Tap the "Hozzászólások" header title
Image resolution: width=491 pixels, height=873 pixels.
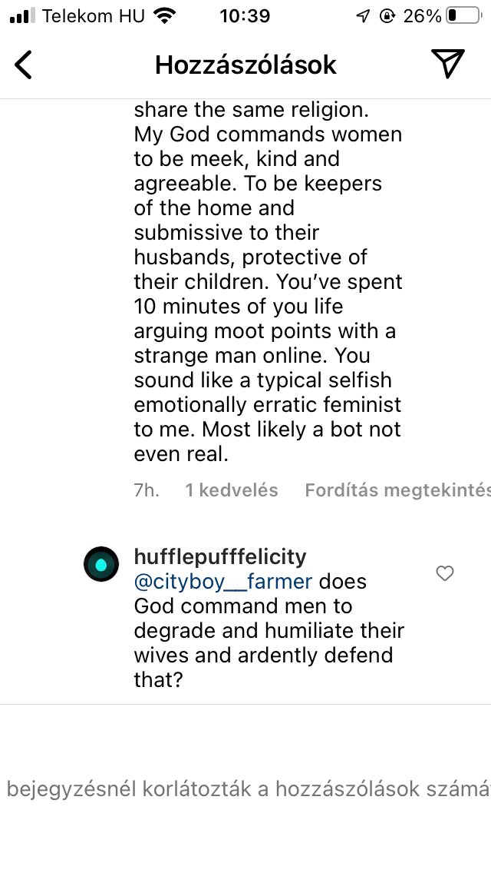[x=245, y=65]
